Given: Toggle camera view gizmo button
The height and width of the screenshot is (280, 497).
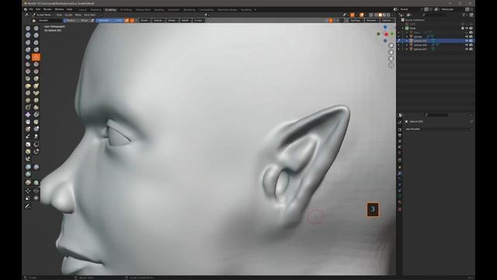Looking at the screenshot, I should click(391, 58).
